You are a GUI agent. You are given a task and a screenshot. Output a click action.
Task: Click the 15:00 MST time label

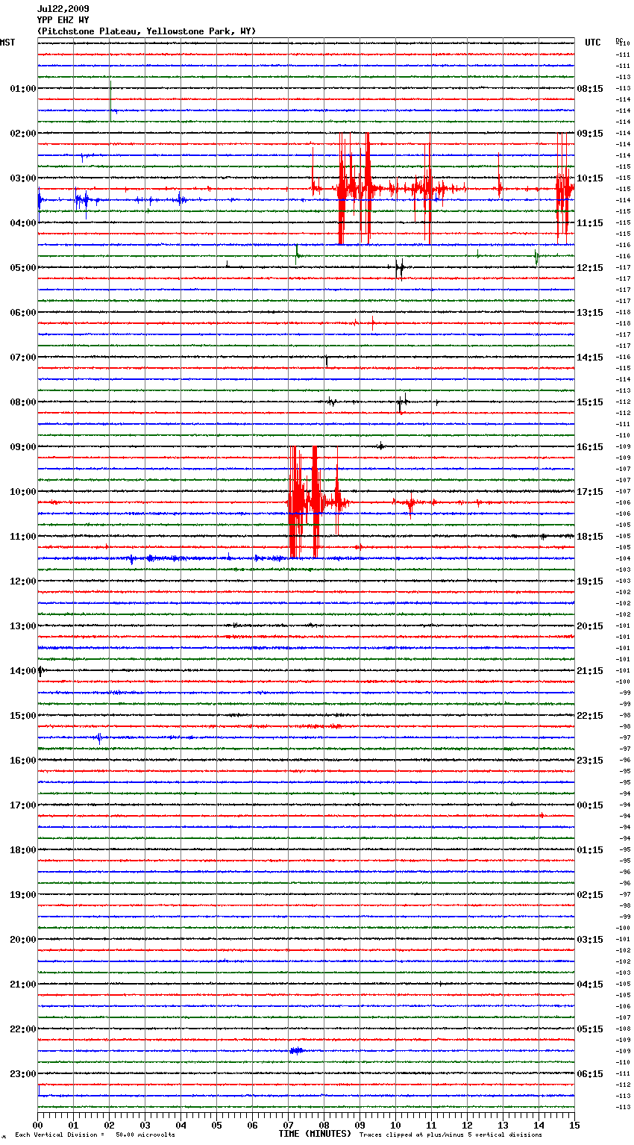click(23, 716)
